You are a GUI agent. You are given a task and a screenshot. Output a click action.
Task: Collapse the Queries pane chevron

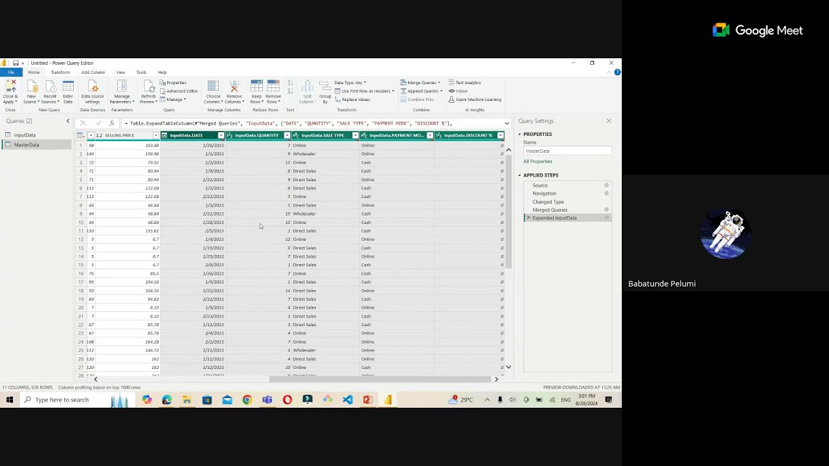[67, 121]
